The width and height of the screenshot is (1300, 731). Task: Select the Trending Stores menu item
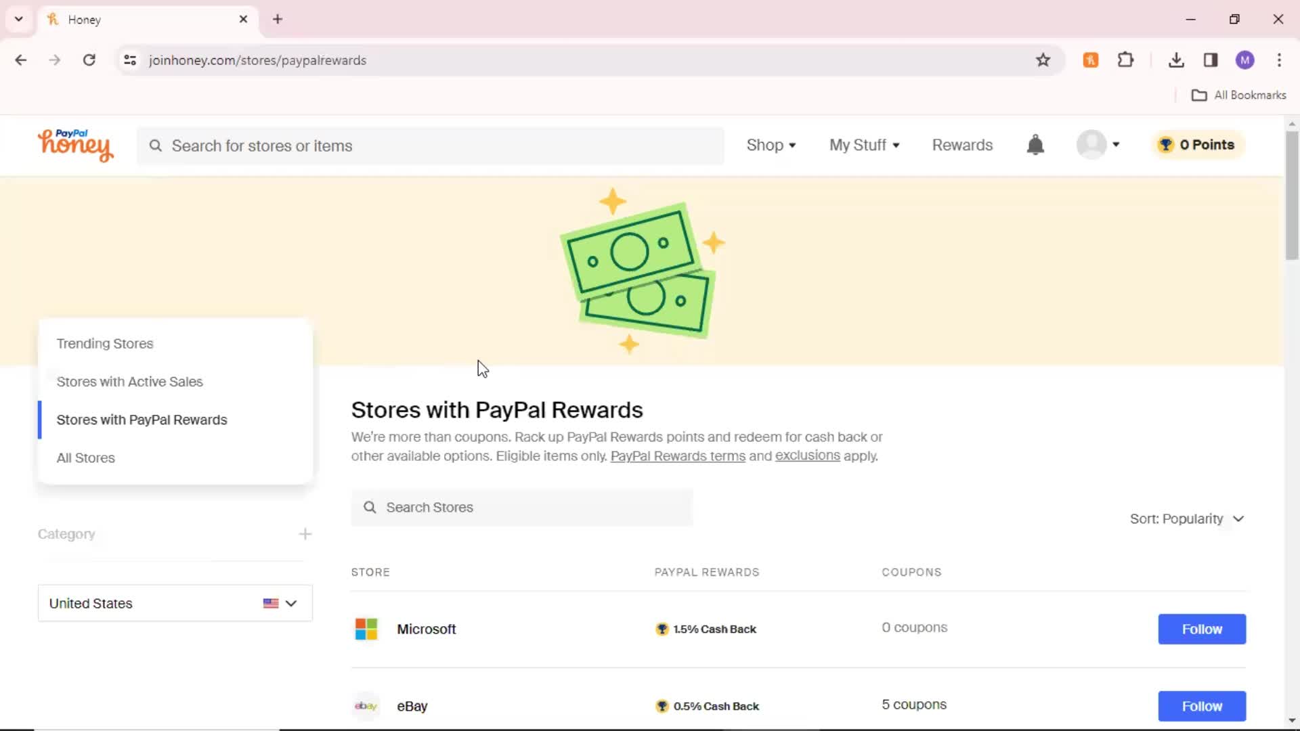(x=106, y=342)
